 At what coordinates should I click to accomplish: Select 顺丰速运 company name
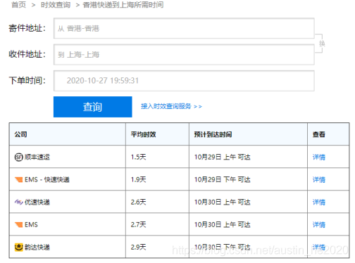click(37, 157)
